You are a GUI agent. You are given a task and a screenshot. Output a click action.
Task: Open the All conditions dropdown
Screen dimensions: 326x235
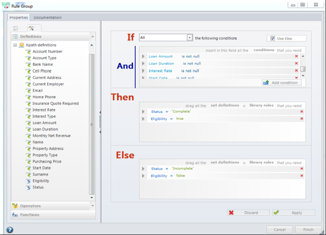(x=189, y=37)
